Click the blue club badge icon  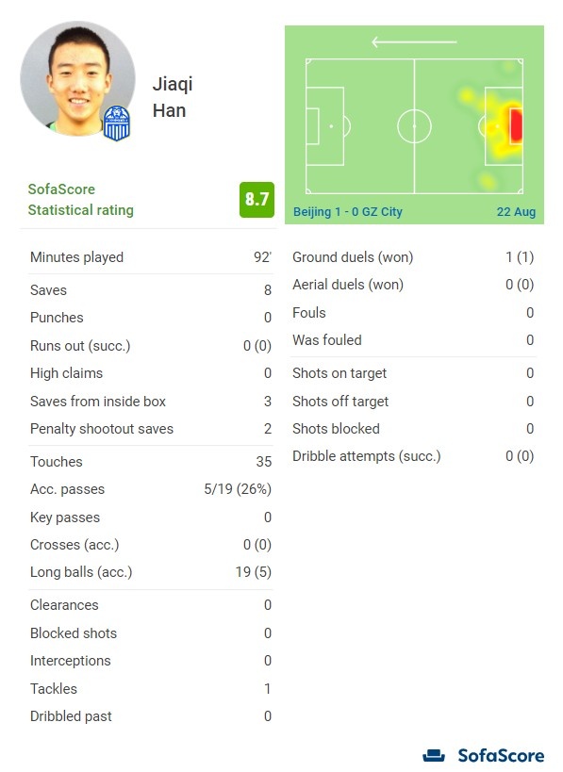coord(117,123)
